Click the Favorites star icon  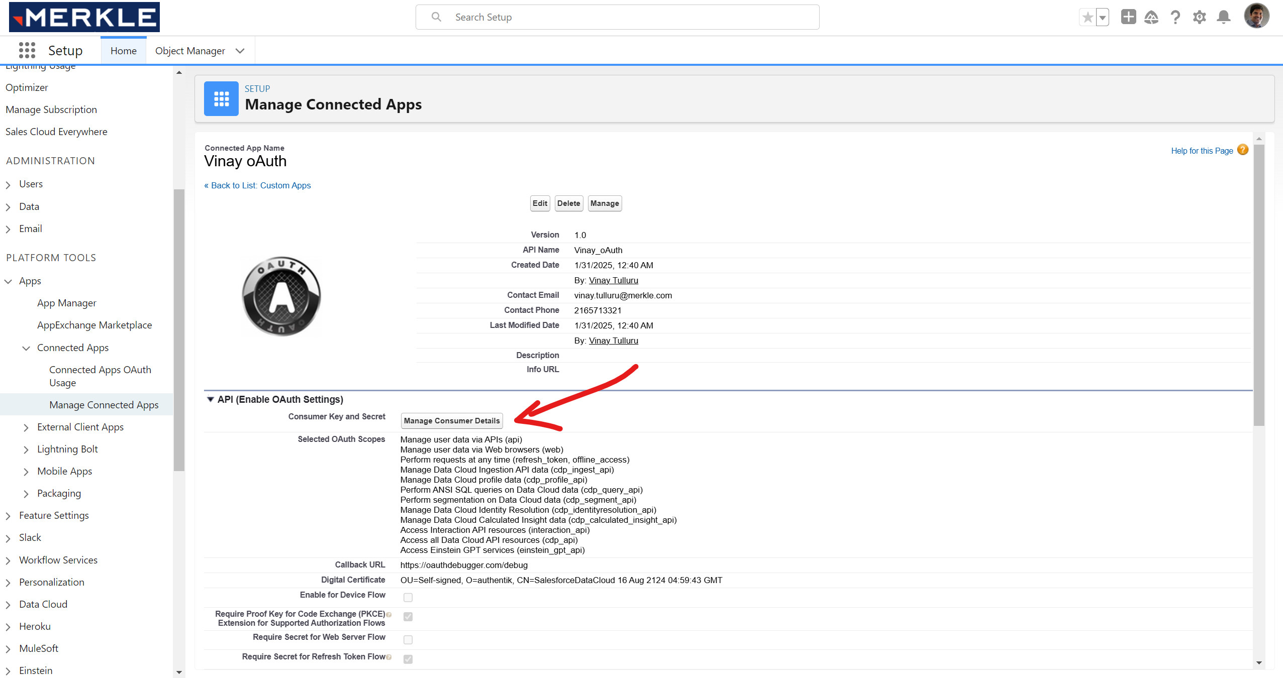coord(1088,18)
